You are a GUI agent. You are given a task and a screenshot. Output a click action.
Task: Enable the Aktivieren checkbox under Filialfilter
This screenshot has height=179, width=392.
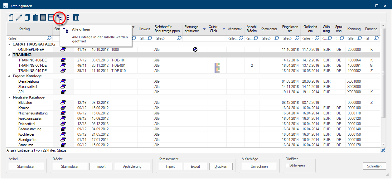click(288, 166)
